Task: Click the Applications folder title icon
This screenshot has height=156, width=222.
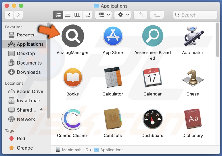Action: pos(96,6)
